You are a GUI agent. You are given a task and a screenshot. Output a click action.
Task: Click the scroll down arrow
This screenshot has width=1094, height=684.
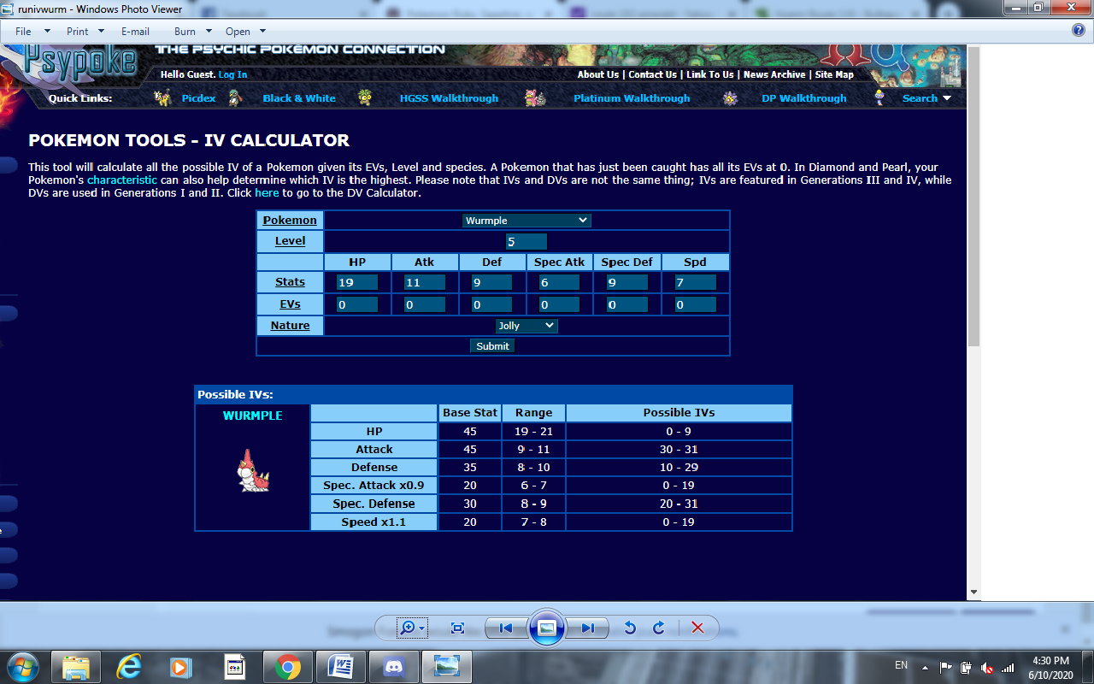[x=973, y=592]
